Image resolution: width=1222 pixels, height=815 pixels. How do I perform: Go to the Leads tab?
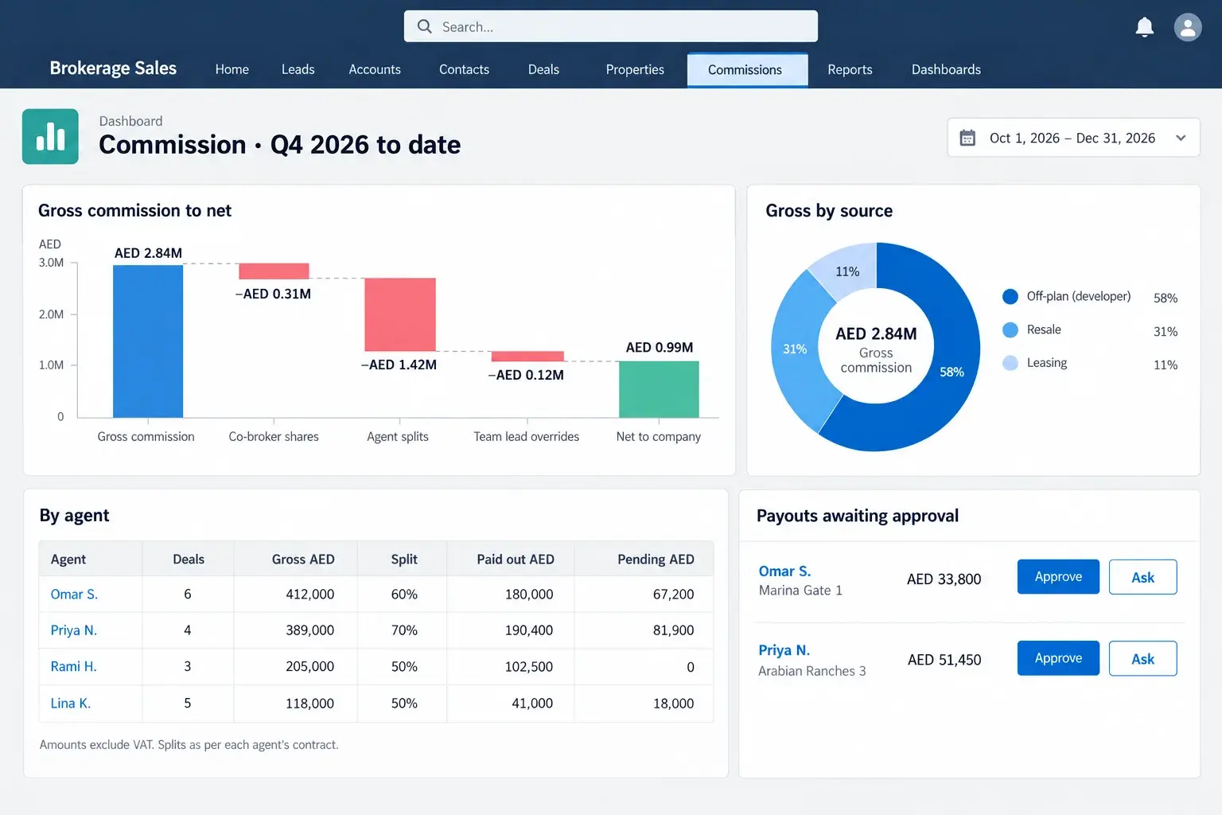[x=298, y=69]
